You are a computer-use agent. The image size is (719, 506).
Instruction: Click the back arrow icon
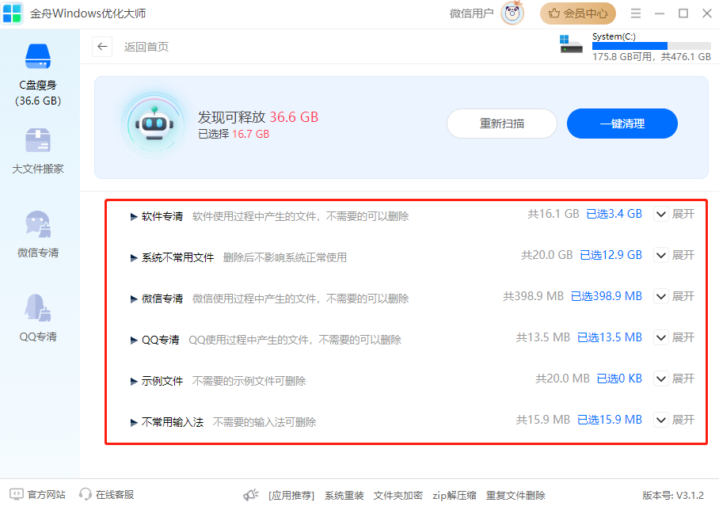[102, 47]
